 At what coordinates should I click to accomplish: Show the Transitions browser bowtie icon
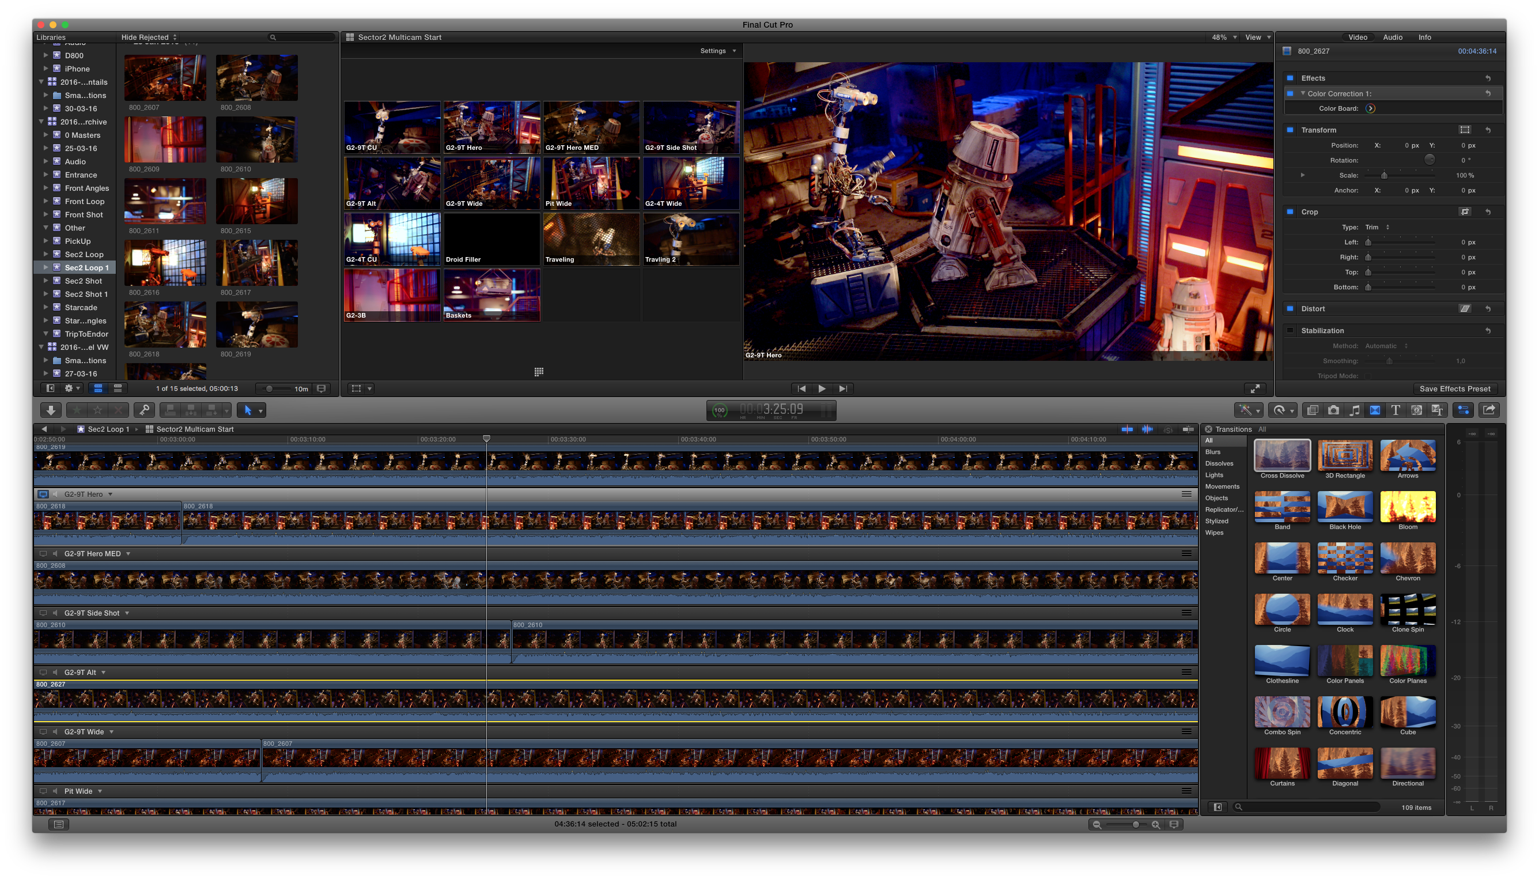(x=1375, y=410)
